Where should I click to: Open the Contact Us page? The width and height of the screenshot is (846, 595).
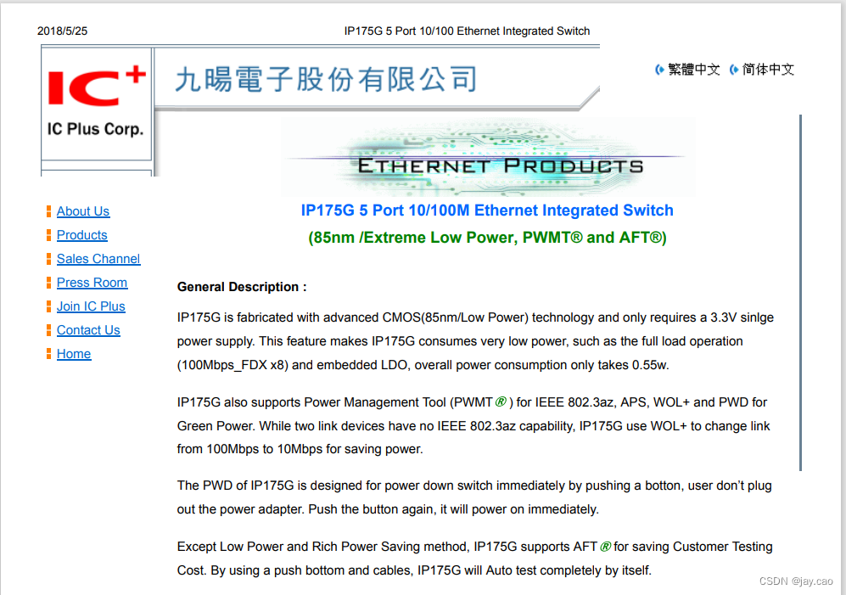88,330
